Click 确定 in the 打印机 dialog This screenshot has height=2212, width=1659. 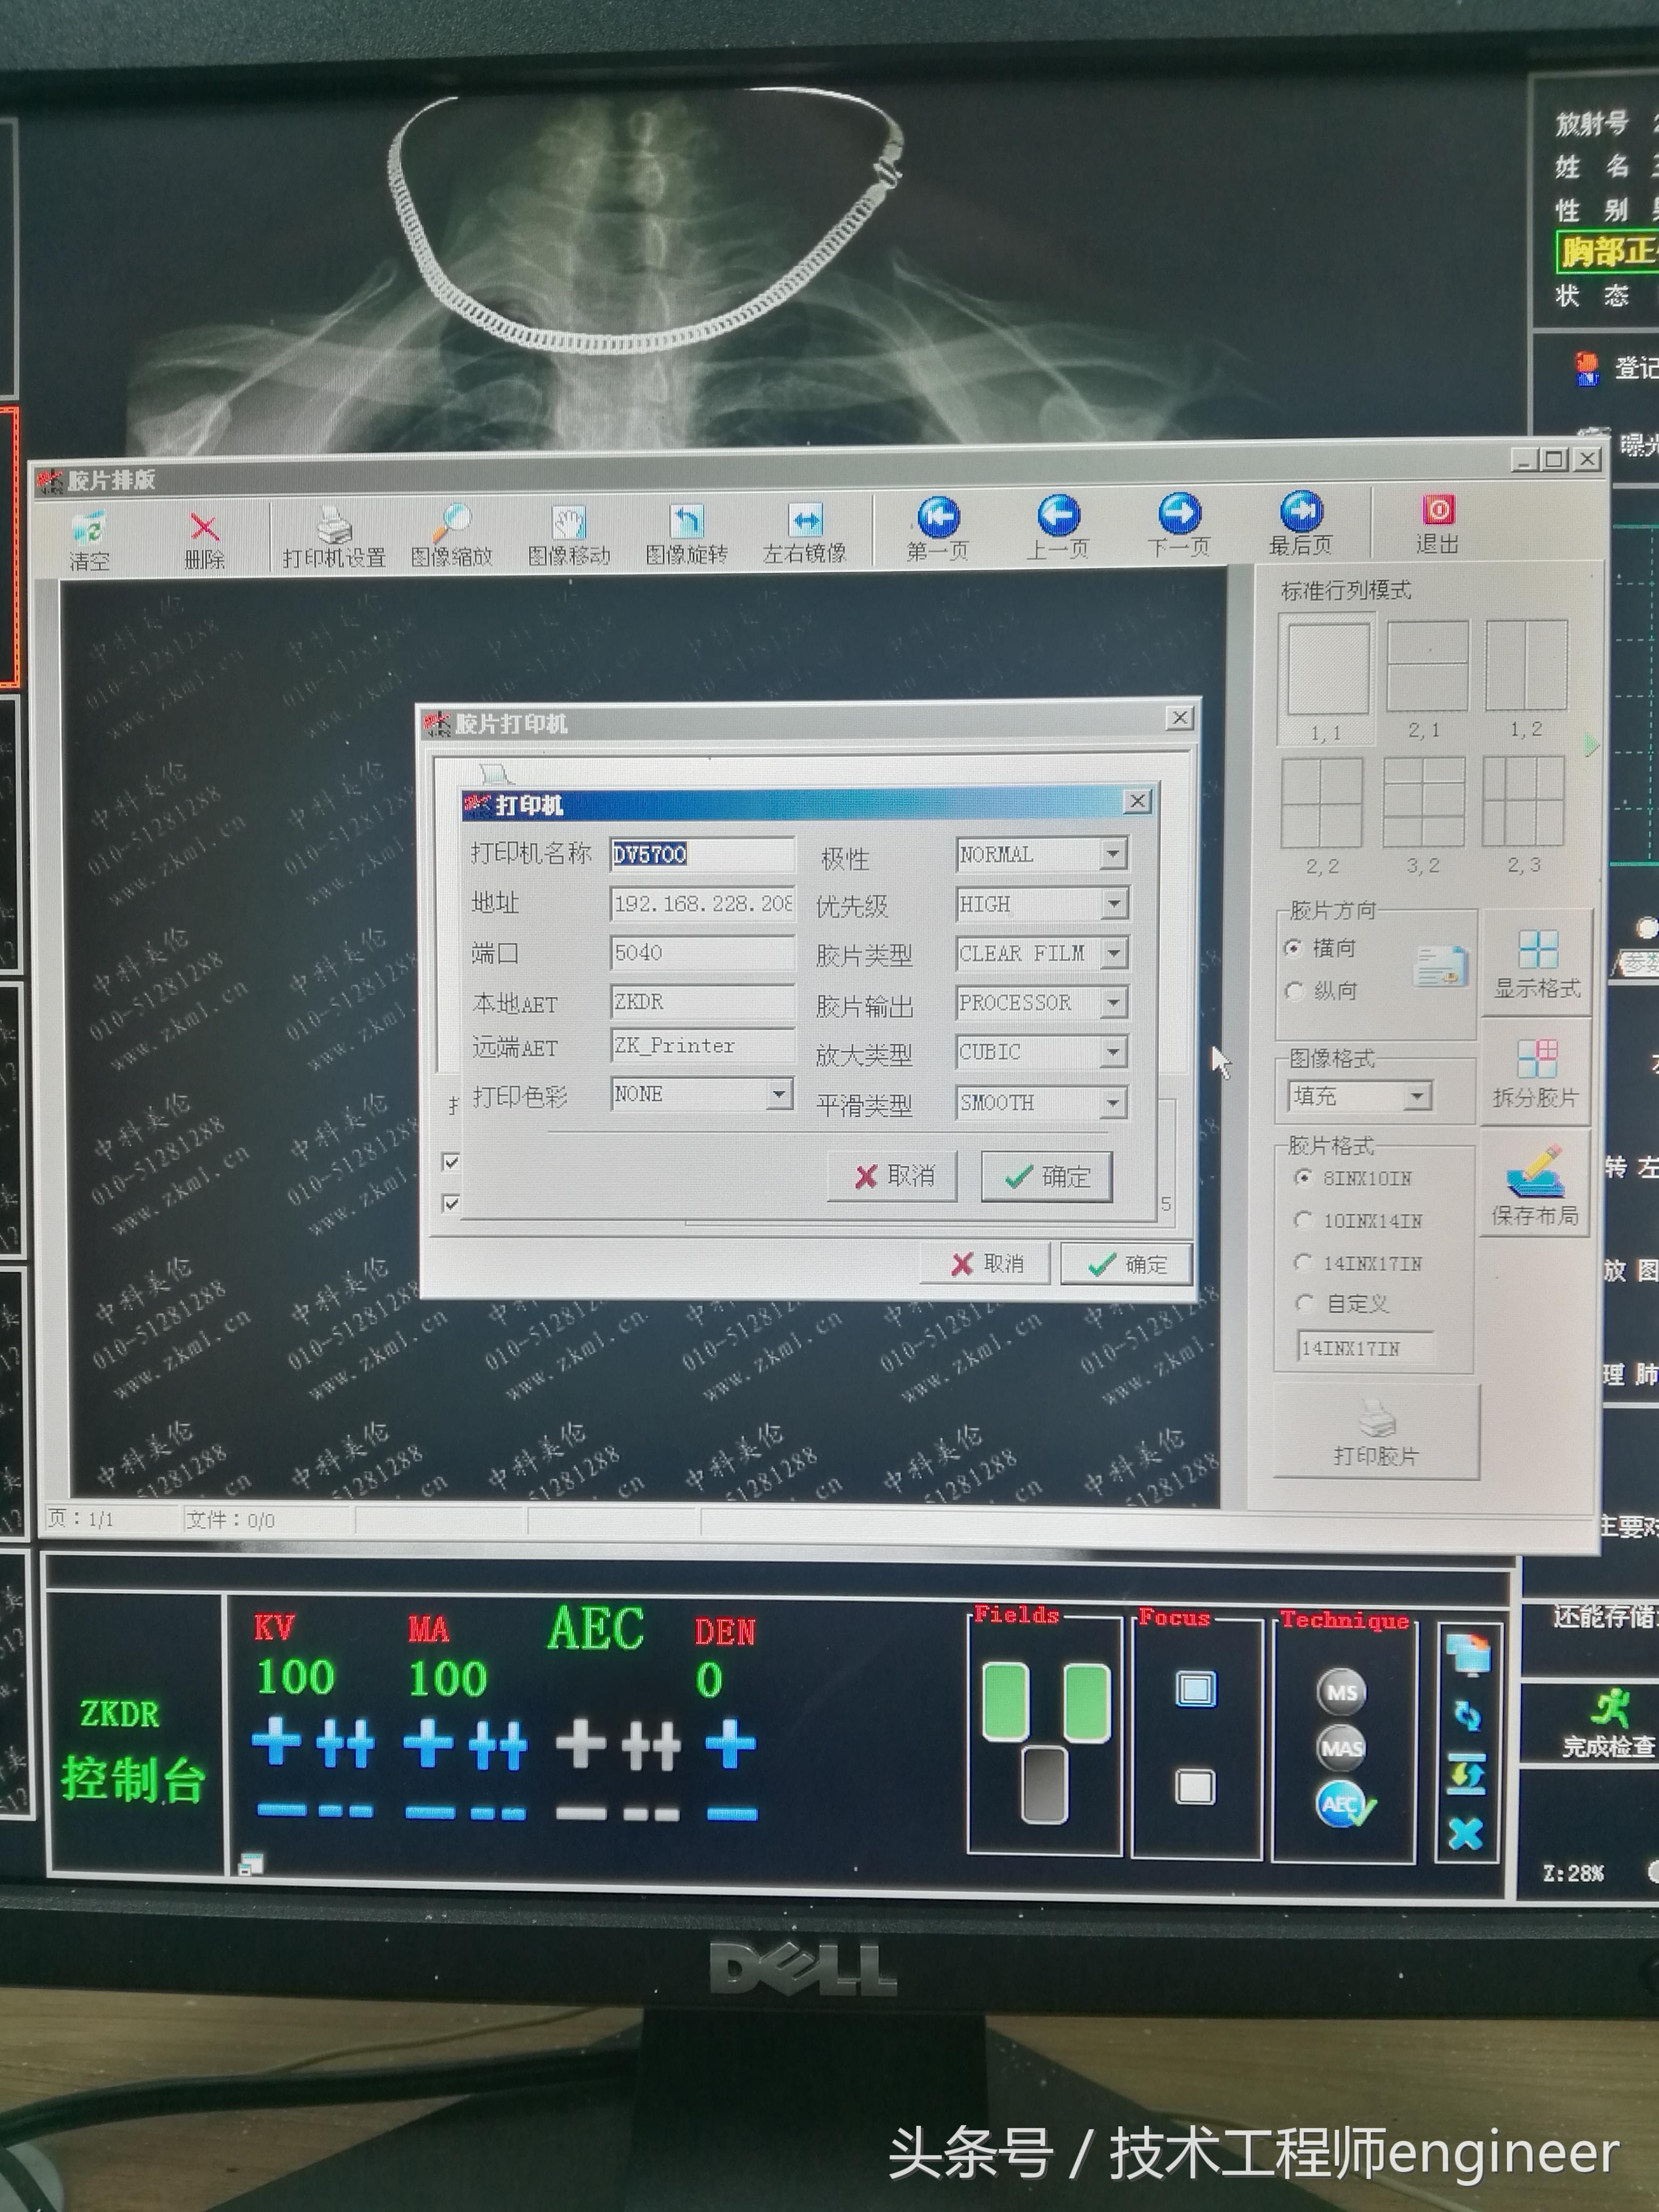point(1047,1176)
